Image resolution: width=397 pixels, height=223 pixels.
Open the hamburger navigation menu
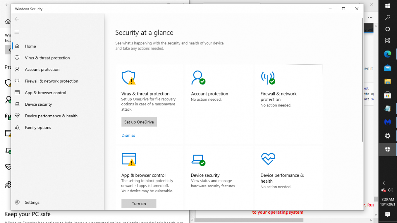click(17, 32)
